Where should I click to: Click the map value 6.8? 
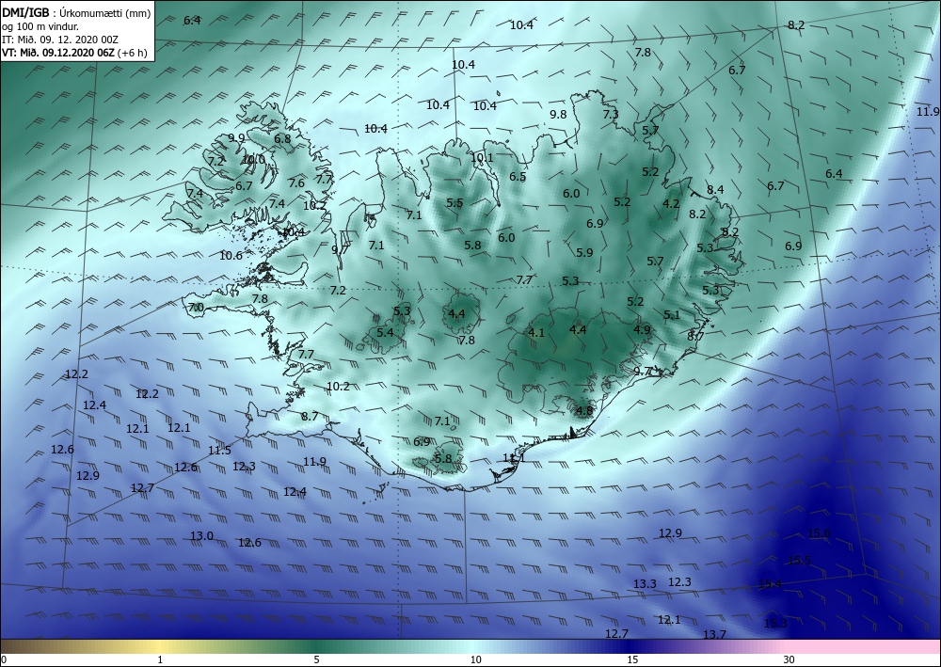(x=282, y=138)
